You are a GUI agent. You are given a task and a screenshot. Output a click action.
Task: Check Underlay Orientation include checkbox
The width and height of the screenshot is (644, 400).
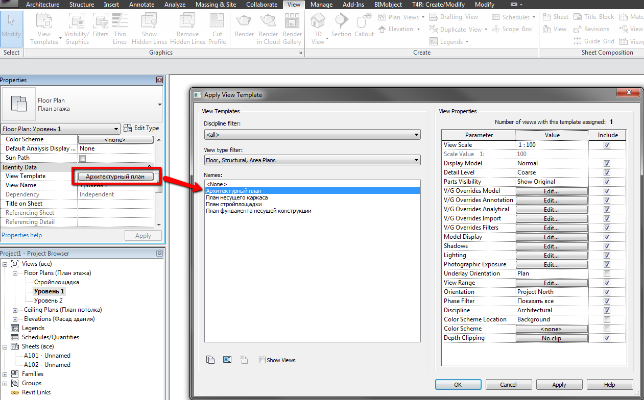(x=607, y=274)
